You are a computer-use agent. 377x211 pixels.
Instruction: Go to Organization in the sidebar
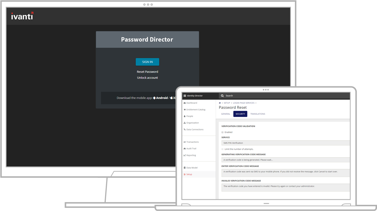(191, 123)
